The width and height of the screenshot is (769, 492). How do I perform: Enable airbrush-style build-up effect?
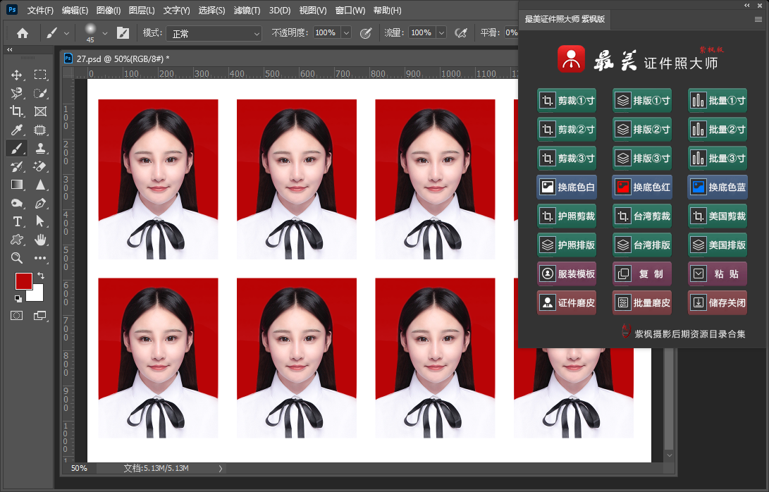(x=461, y=32)
